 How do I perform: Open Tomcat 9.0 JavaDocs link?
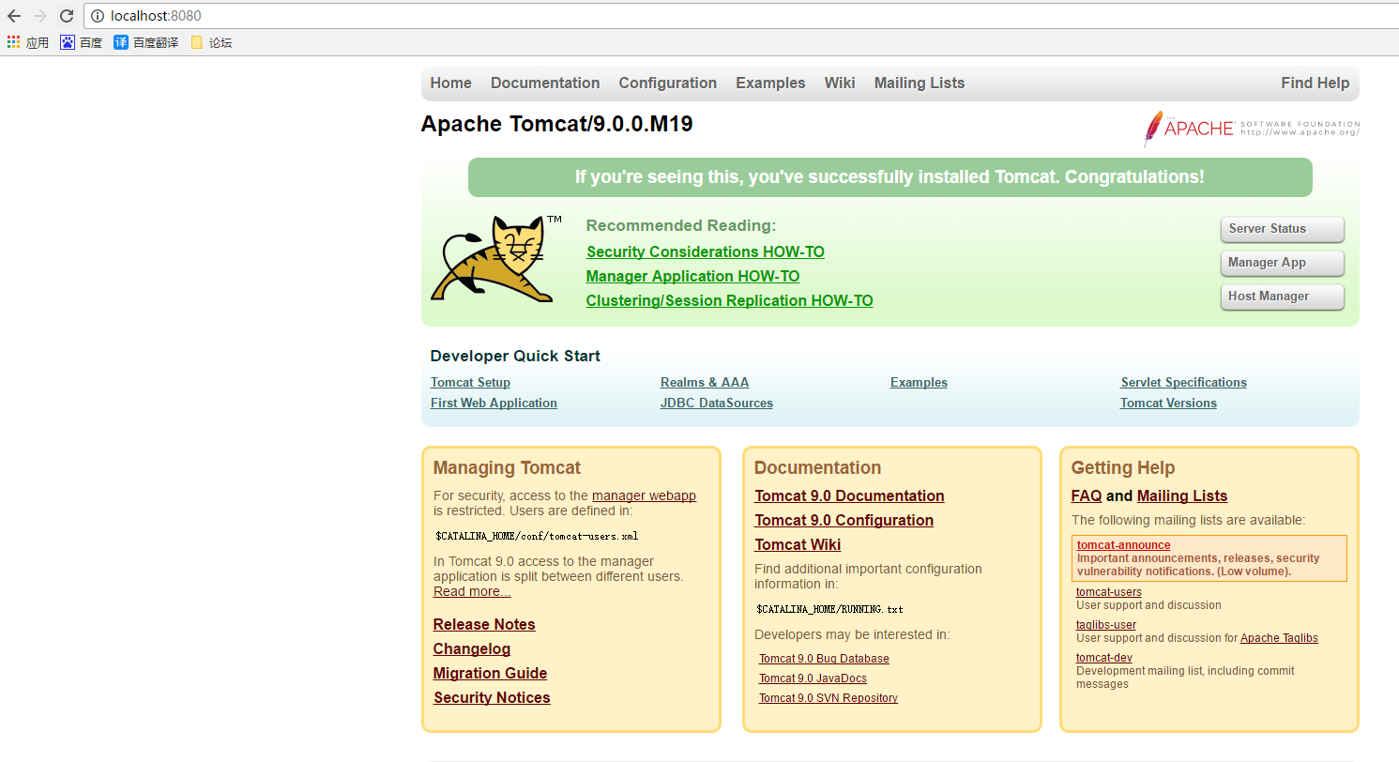(x=813, y=678)
